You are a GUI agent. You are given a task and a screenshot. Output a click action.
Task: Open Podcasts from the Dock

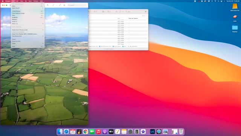point(105,131)
